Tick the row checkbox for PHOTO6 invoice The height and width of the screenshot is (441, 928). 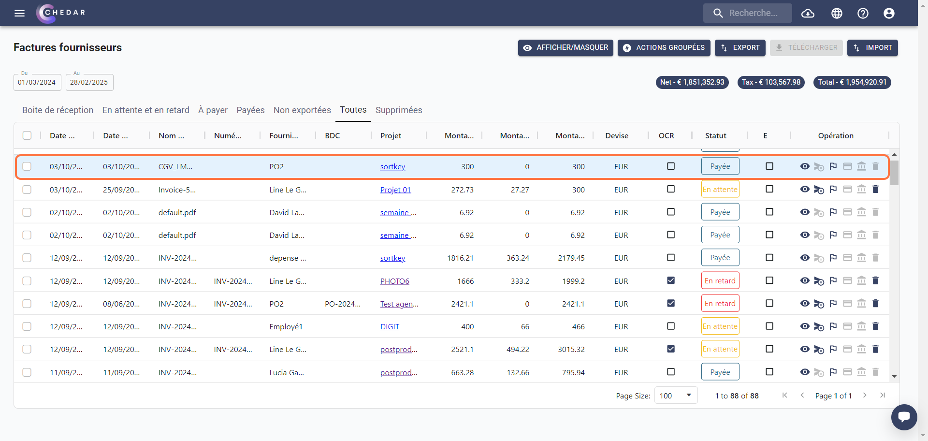[x=27, y=281]
